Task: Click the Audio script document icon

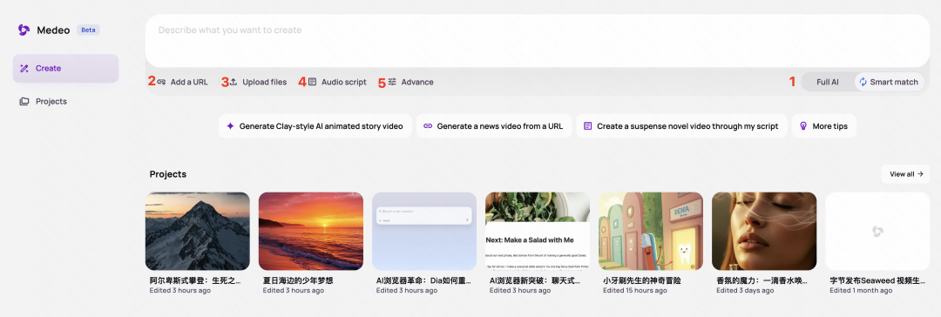Action: tap(312, 82)
